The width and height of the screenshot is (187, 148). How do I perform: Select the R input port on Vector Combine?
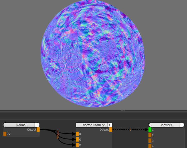click(x=77, y=134)
